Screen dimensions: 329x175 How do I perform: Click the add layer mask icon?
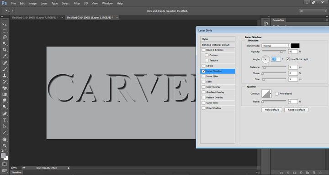295,173
